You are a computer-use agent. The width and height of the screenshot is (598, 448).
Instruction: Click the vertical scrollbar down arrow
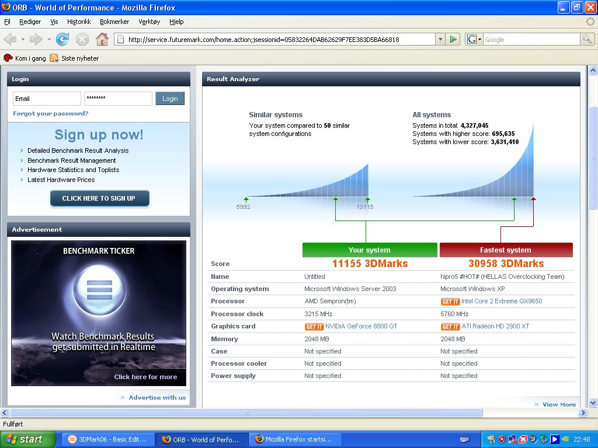point(593,402)
